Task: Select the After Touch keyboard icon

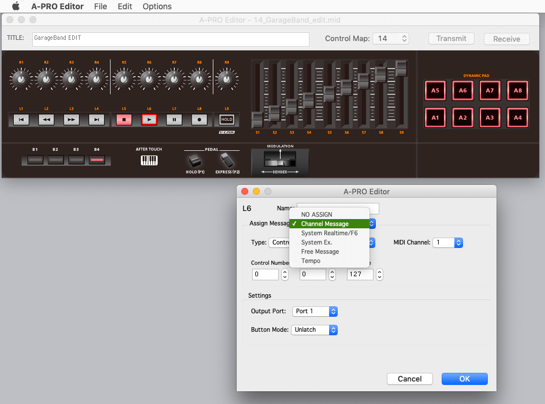Action: [x=149, y=160]
